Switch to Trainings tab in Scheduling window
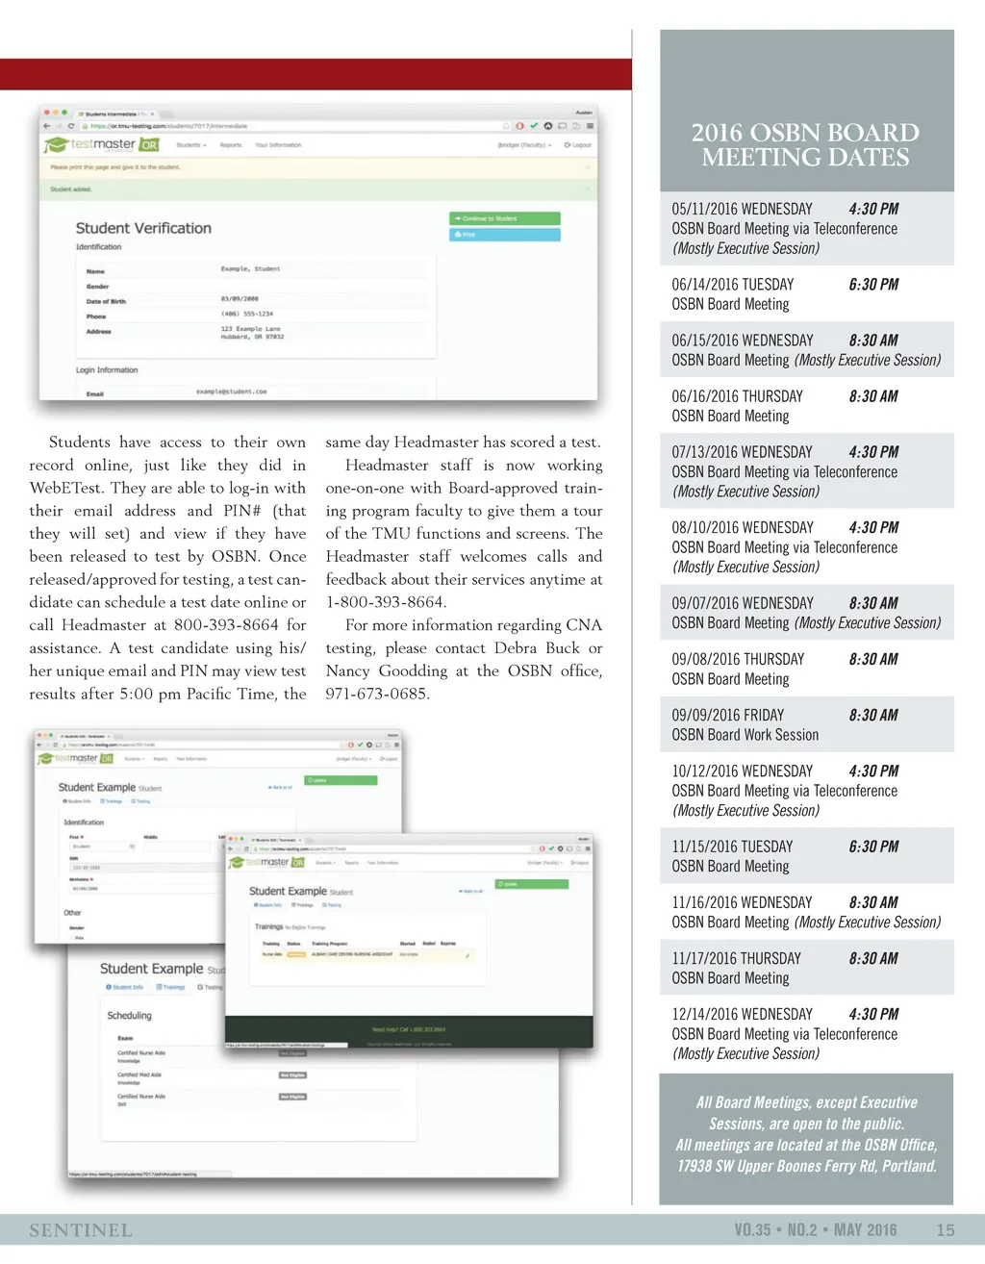This screenshot has width=985, height=1264. click(x=171, y=988)
